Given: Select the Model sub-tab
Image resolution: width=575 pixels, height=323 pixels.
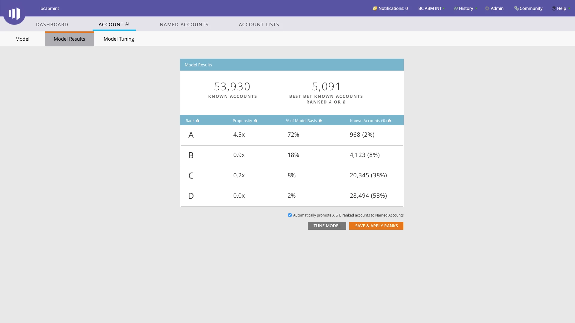Looking at the screenshot, I should 22,39.
